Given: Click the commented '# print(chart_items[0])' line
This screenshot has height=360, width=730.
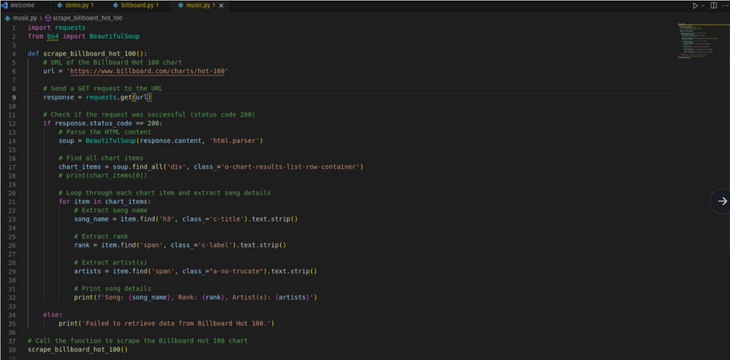Looking at the screenshot, I should click(103, 175).
